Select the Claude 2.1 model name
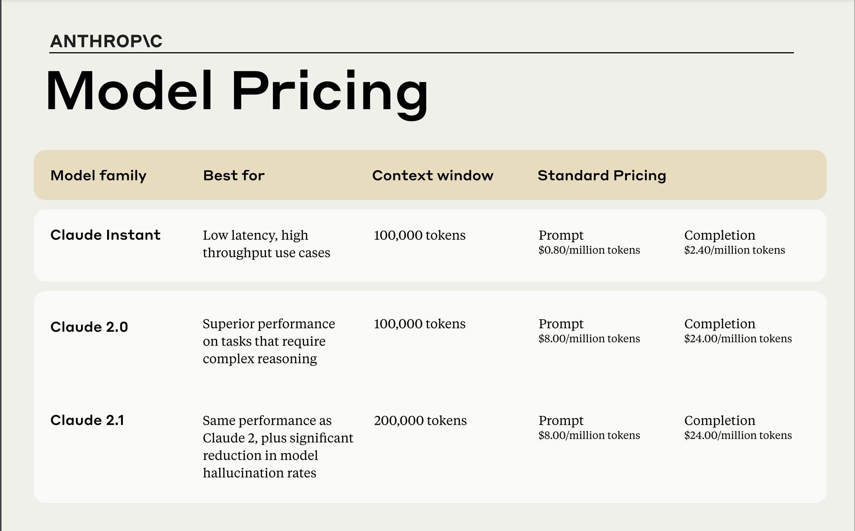855x531 pixels. click(87, 420)
